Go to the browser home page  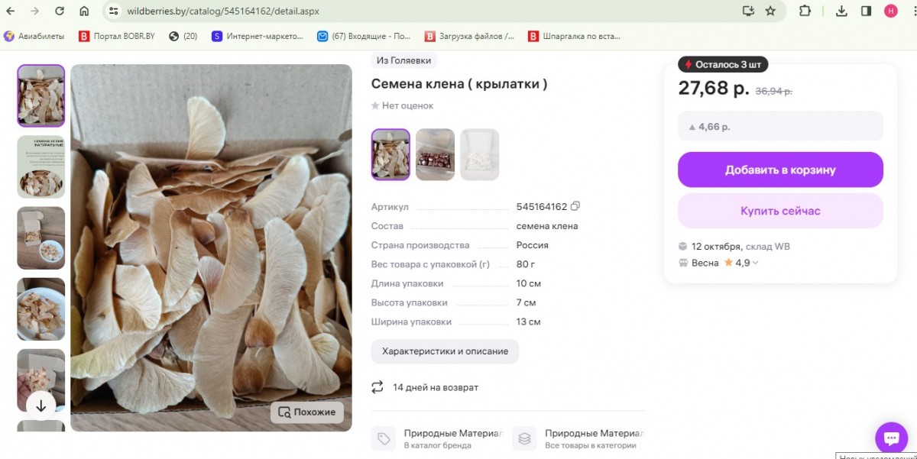(x=84, y=11)
